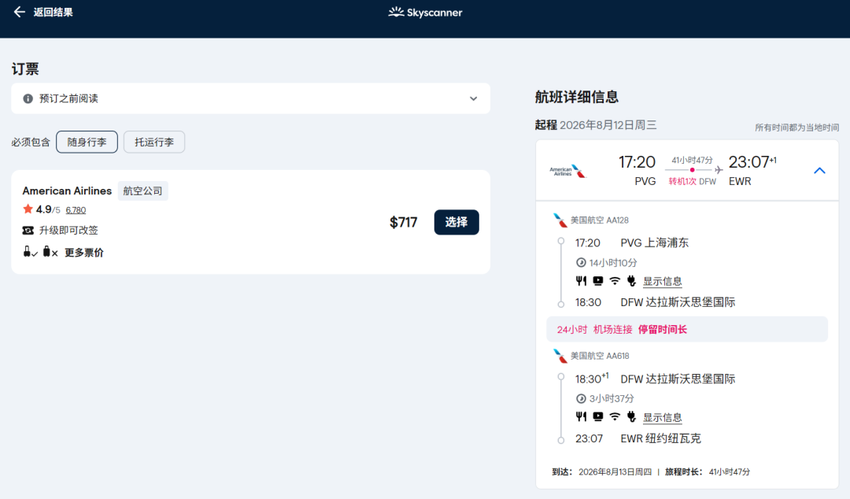Viewport: 850px width, 499px height.
Task: Click the back arrow icon in header
Action: (20, 12)
